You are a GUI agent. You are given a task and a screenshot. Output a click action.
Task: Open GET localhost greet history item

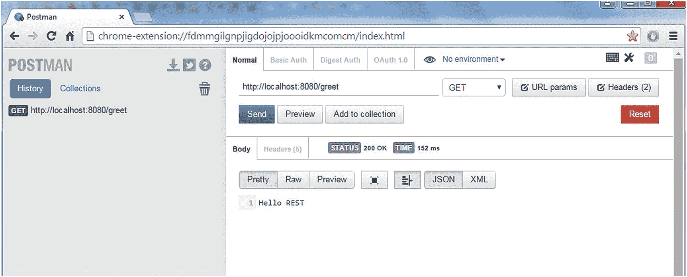pos(68,110)
